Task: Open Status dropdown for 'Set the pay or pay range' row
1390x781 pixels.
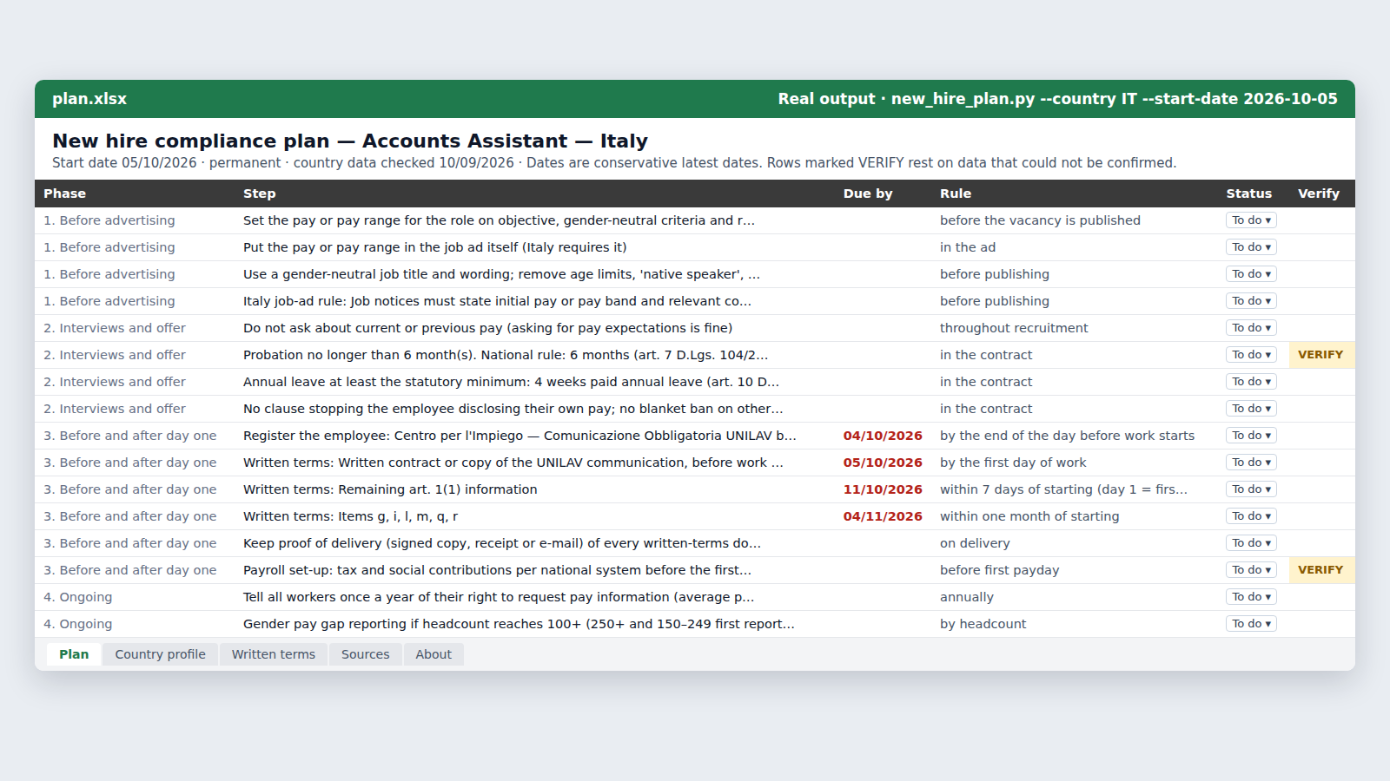Action: tap(1251, 220)
